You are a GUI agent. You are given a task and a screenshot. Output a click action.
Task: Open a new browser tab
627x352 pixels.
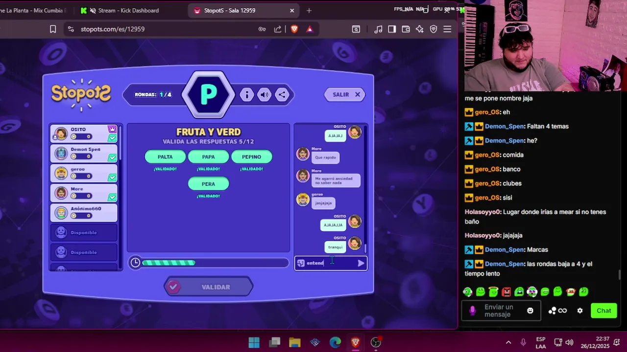[309, 10]
